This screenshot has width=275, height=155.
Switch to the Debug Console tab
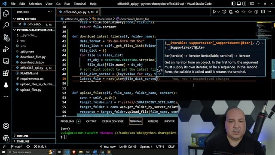[113, 121]
